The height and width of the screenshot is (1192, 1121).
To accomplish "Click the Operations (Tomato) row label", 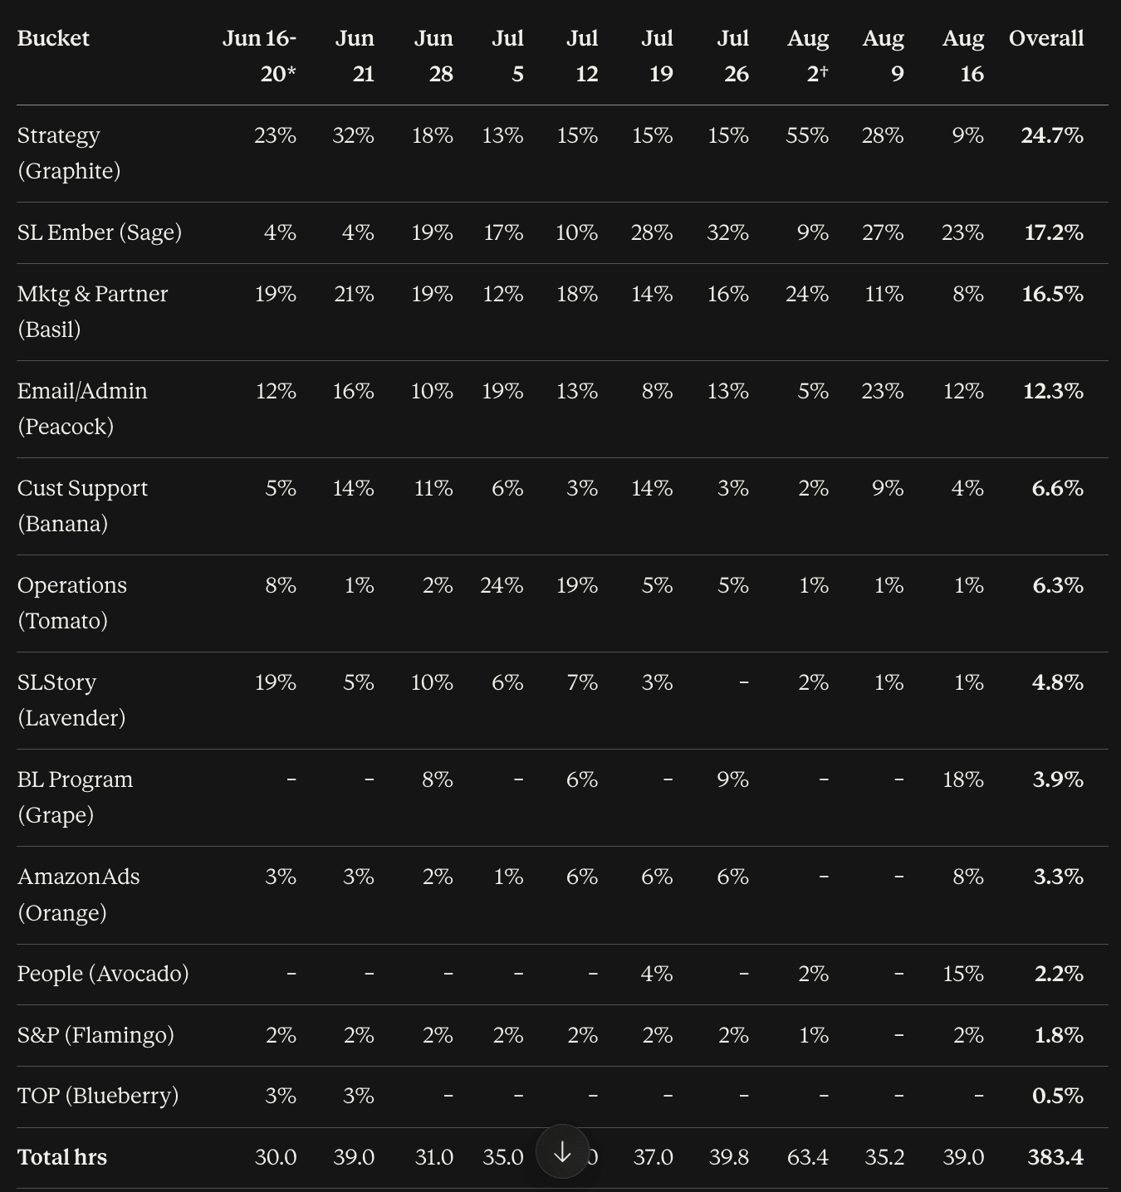I will (x=72, y=603).
